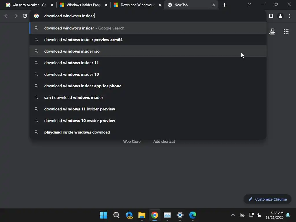Close the win aero tweaker tab
296x222 pixels.
point(52,5)
